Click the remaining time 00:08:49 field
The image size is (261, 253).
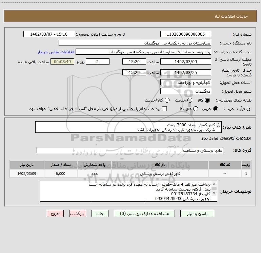[62, 61]
